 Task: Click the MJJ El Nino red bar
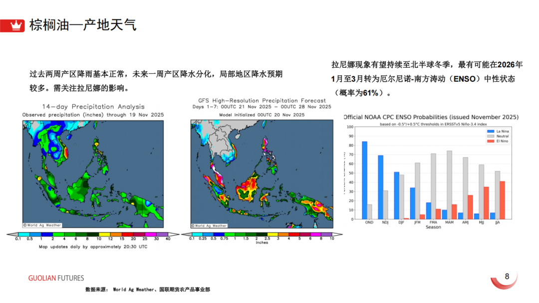(x=487, y=203)
